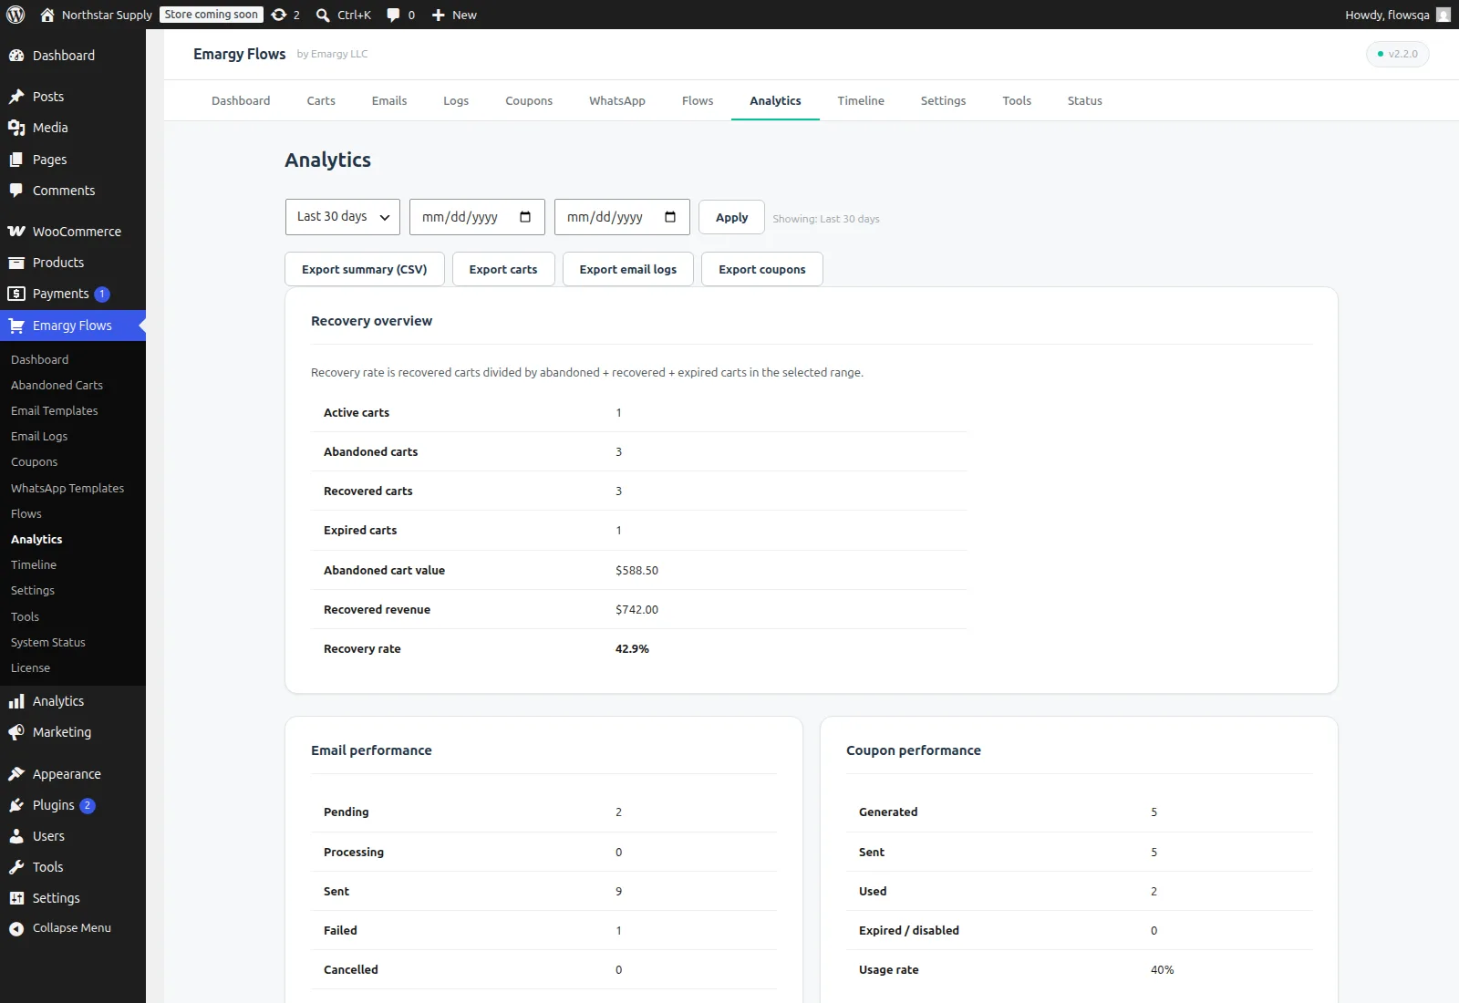Open the Tools tab in Emargy Flows
This screenshot has width=1459, height=1003.
[x=1017, y=101]
